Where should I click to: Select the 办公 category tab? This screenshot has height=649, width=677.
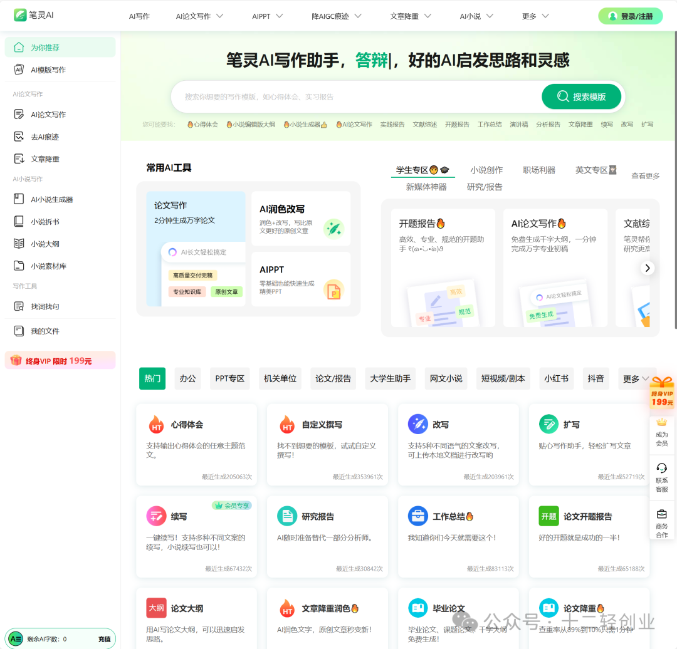coord(187,378)
